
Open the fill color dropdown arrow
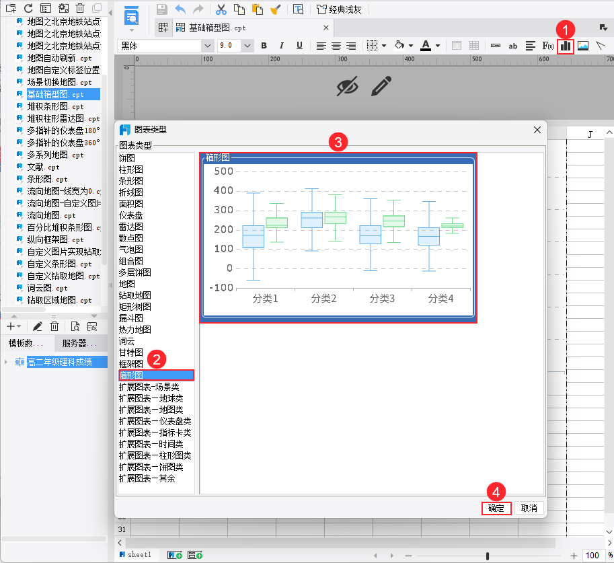pyautogui.click(x=411, y=46)
